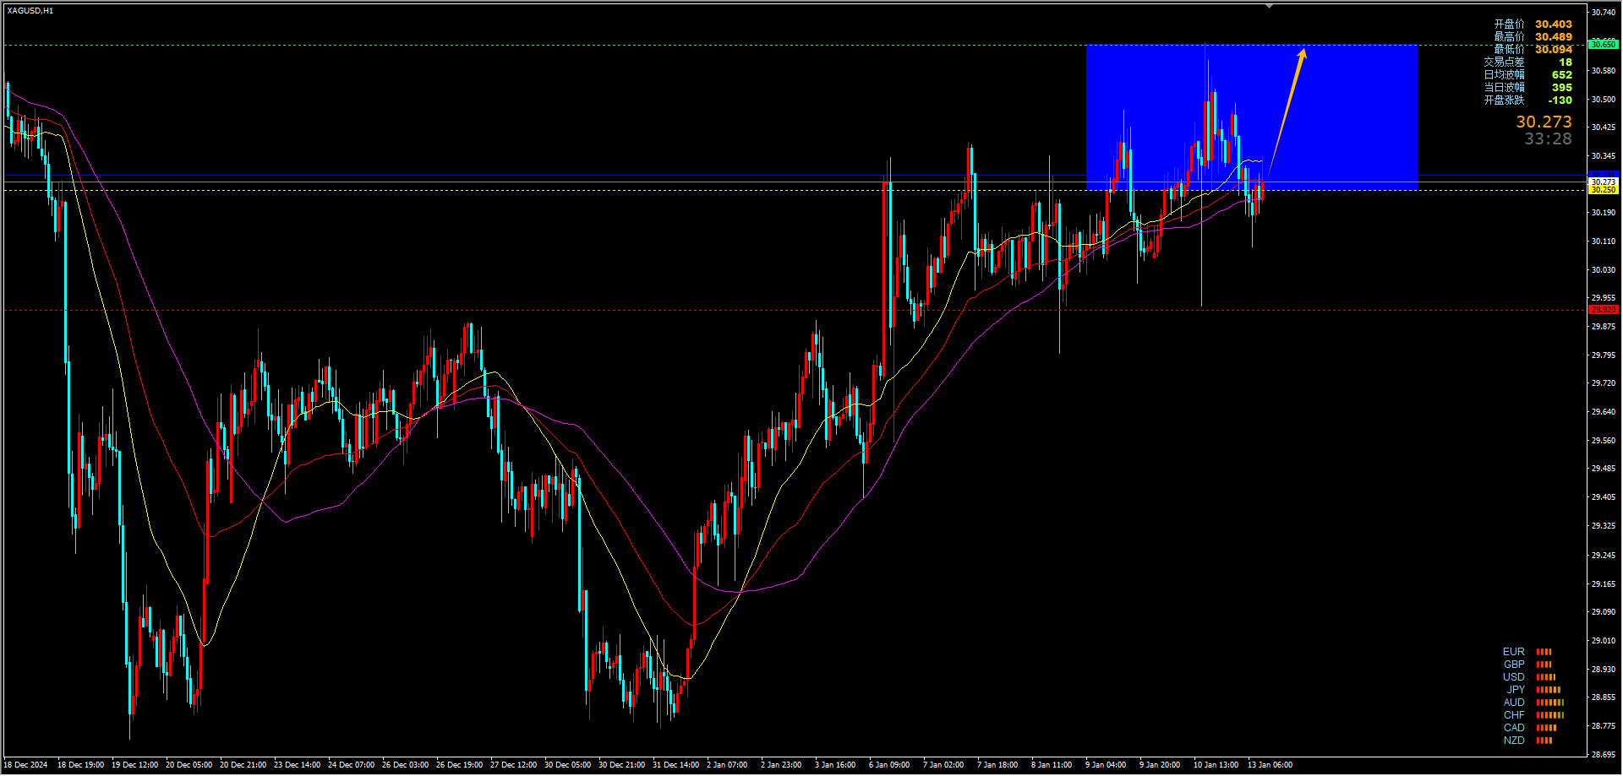Click the 28.695 price axis label
Screen dimensions: 1623x776
click(x=1604, y=755)
